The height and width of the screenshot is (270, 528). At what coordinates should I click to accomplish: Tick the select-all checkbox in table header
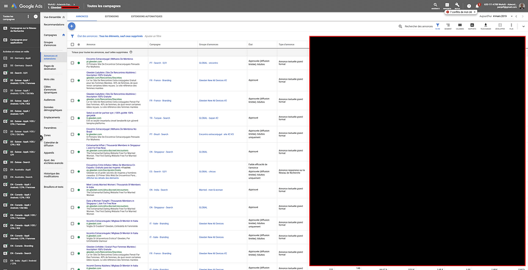(73, 44)
